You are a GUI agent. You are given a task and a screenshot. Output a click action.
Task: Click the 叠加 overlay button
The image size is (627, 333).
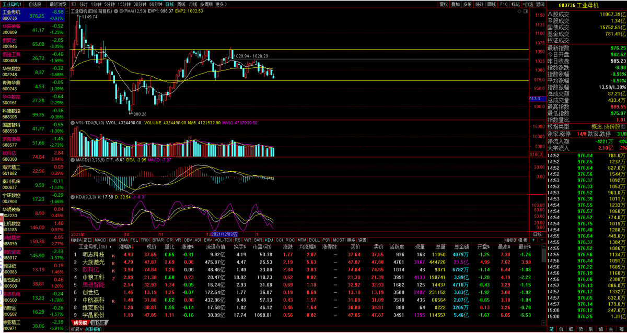point(456,4)
